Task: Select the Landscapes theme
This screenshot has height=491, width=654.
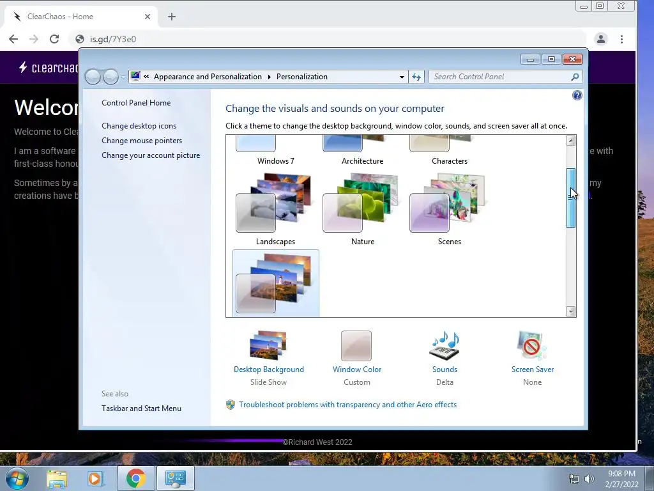Action: 275,210
